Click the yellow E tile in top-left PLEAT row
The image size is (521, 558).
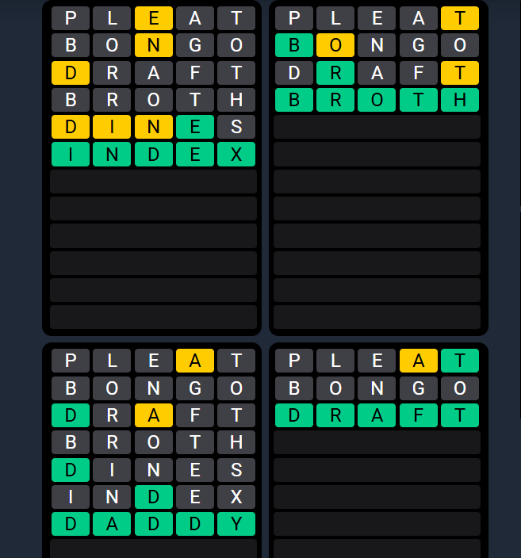[154, 18]
